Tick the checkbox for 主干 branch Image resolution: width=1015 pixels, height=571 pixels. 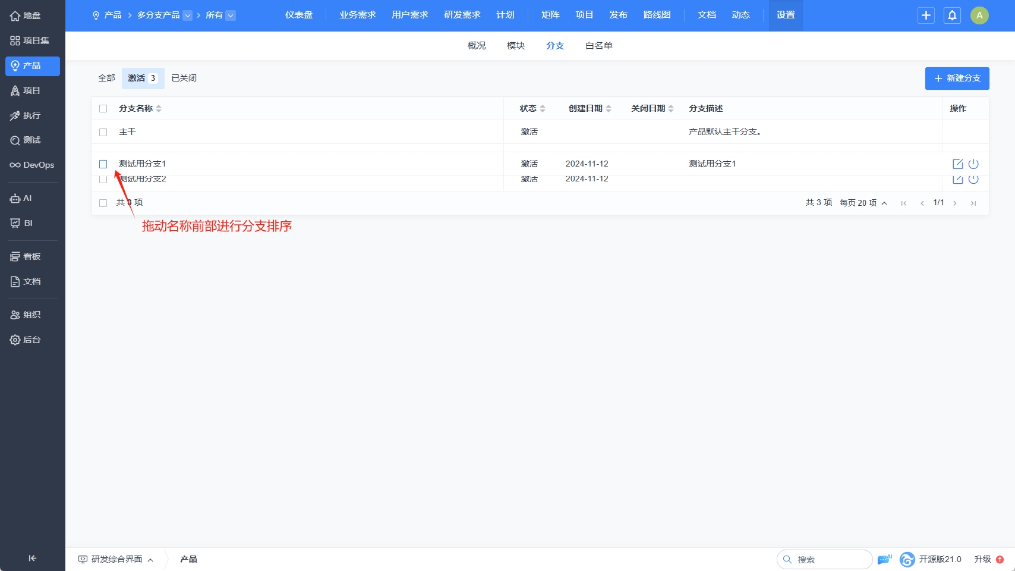[x=103, y=132]
